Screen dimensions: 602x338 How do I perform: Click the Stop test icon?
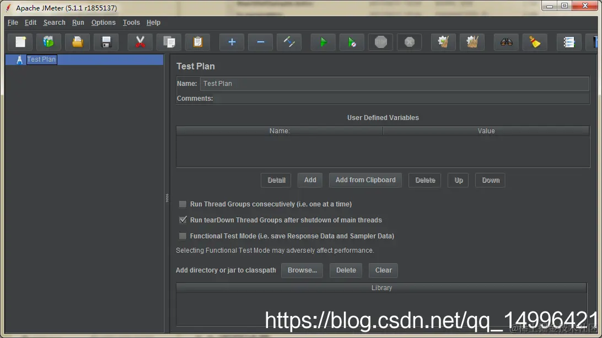coord(380,42)
